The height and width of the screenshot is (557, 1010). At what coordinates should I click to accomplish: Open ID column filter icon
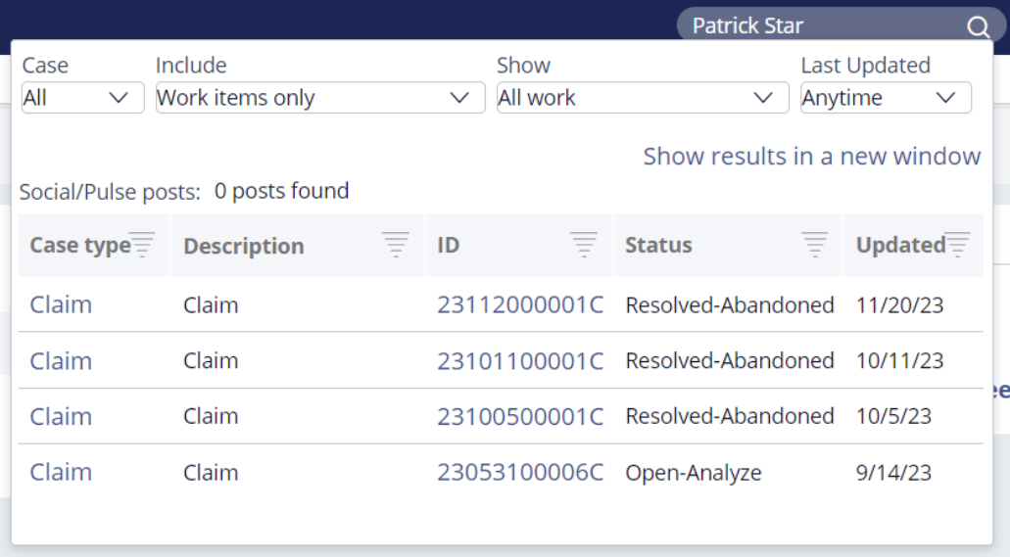pyautogui.click(x=584, y=245)
